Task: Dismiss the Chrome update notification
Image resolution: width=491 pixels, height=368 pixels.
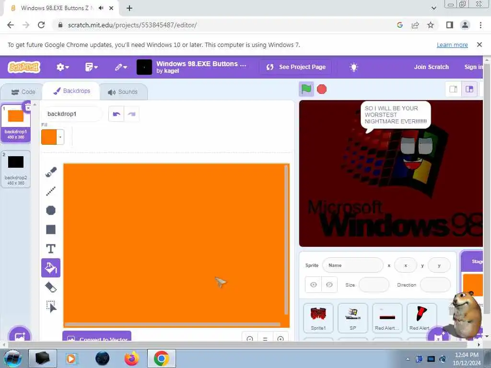Action: pos(479,45)
